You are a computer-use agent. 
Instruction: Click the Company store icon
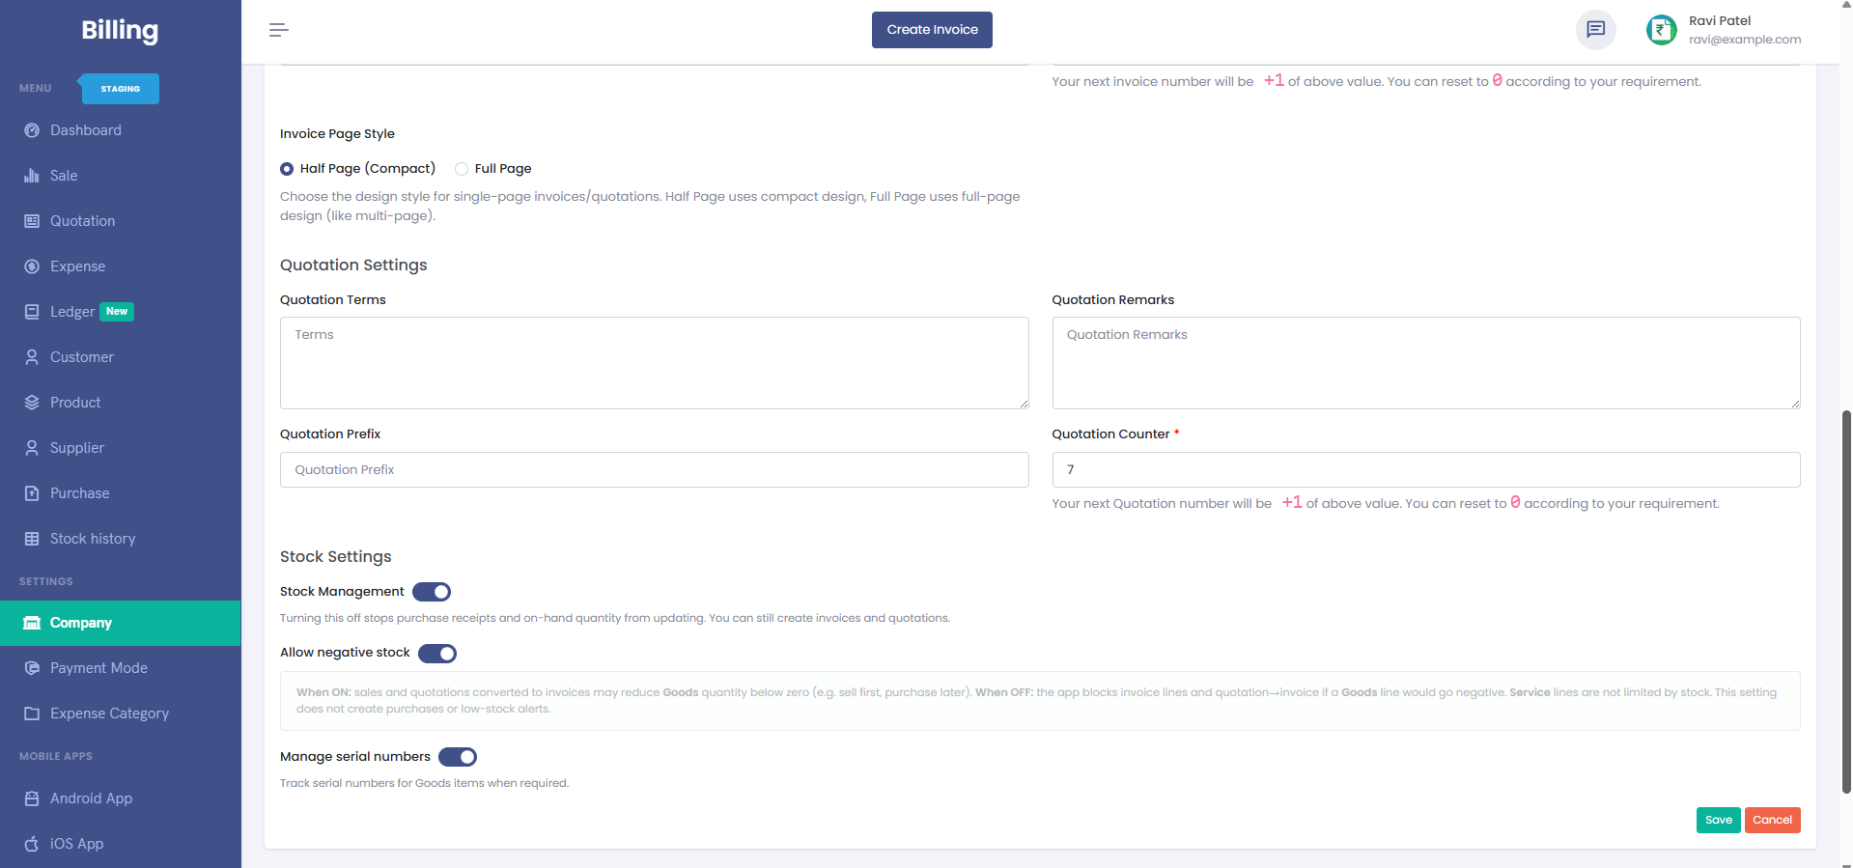pyautogui.click(x=32, y=623)
